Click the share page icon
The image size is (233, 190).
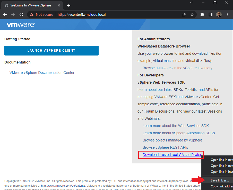pyautogui.click(x=184, y=15)
